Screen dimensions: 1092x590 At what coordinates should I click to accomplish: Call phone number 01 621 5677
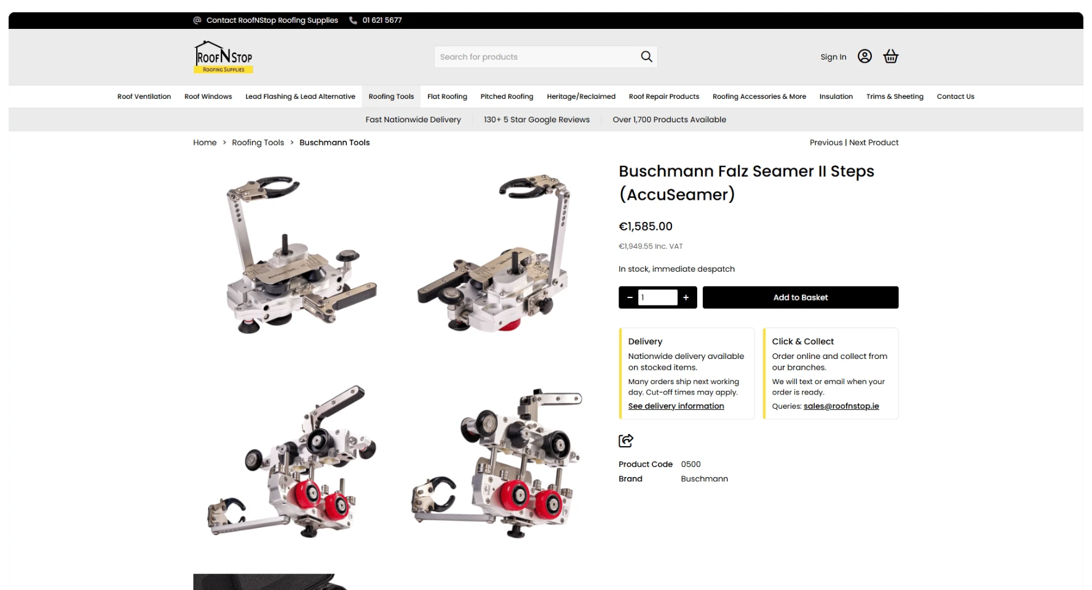pyautogui.click(x=382, y=20)
